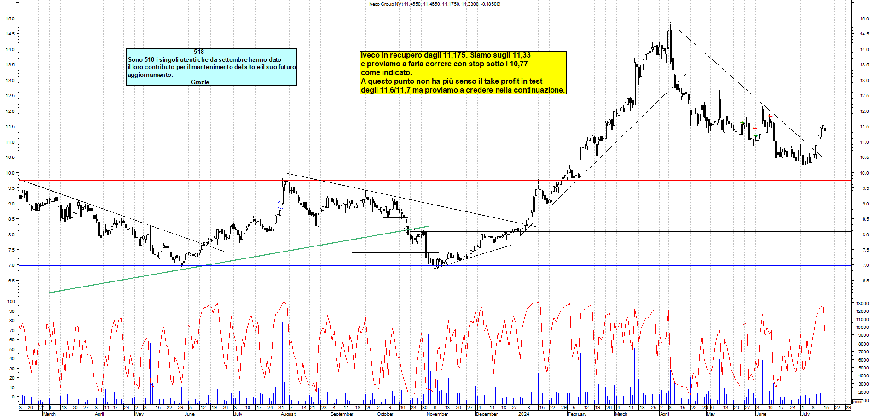The image size is (870, 416).
Task: Click the '15.0' label on the right price axis
Action: pyautogui.click(x=864, y=19)
